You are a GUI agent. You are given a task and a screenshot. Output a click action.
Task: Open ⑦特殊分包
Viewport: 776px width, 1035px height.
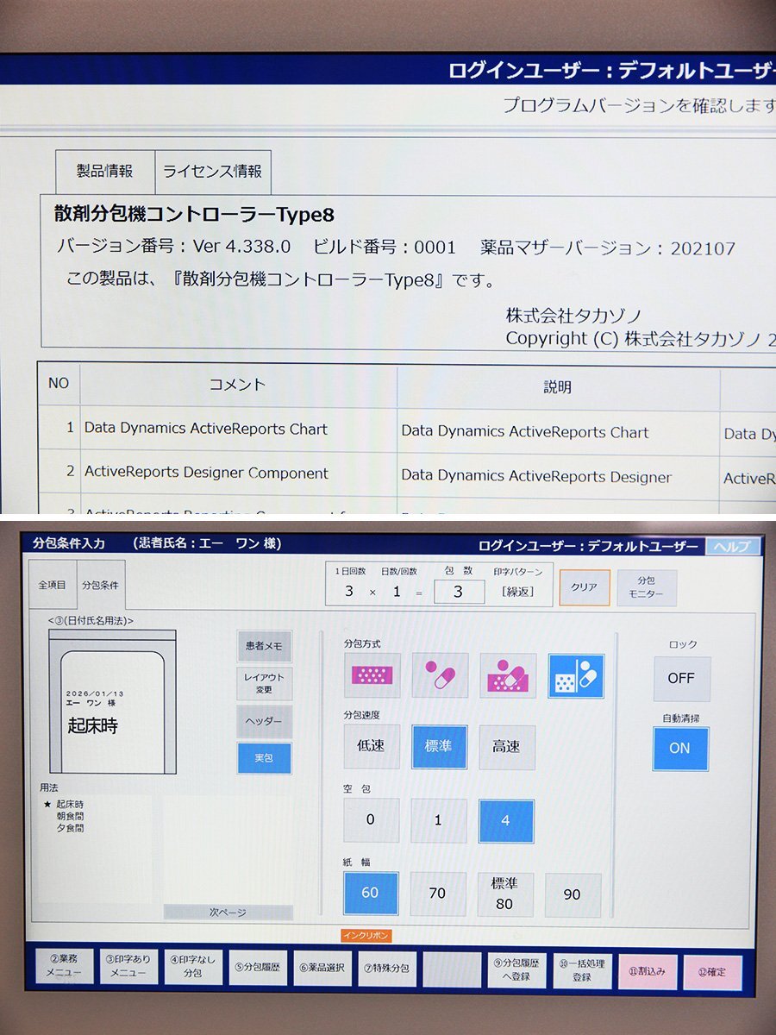[387, 969]
